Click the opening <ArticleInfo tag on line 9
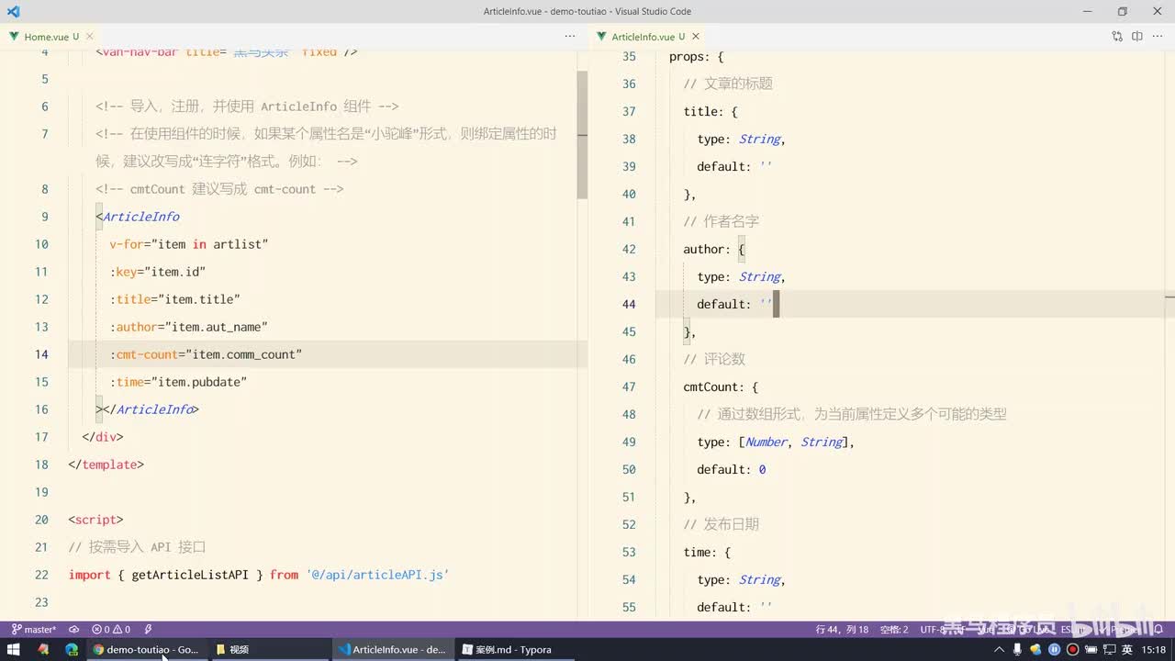1175x661 pixels. tap(138, 217)
